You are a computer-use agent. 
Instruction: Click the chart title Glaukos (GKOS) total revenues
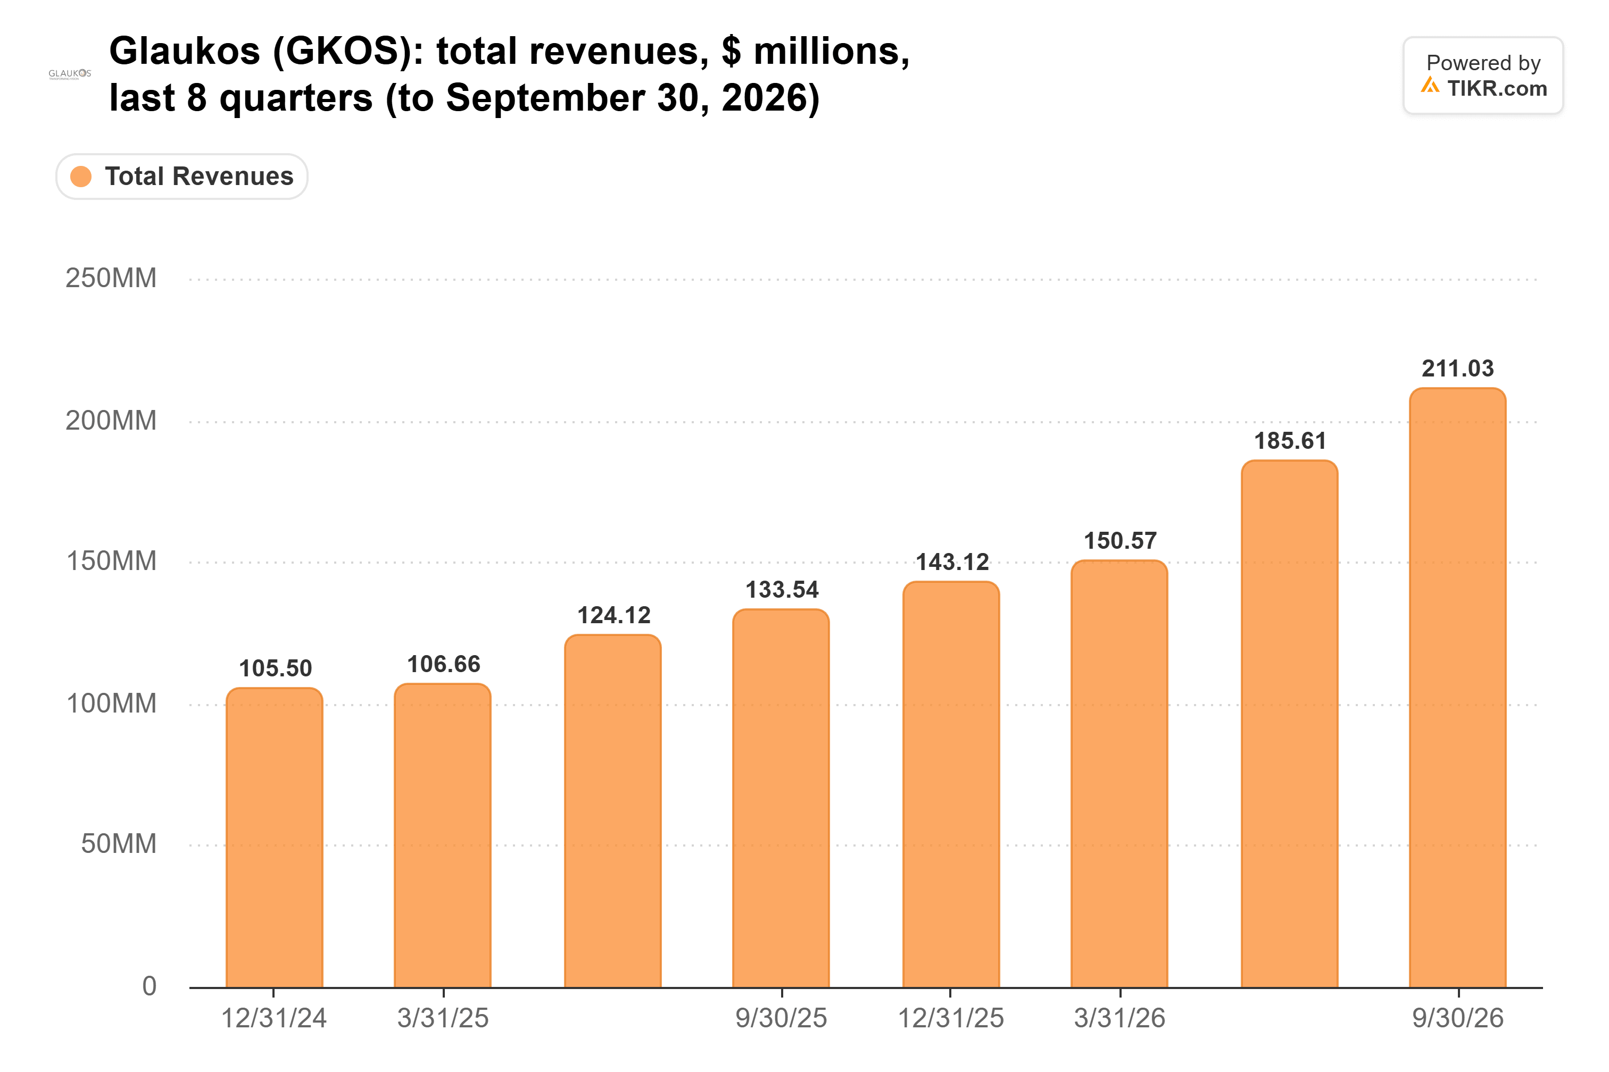[x=510, y=74]
